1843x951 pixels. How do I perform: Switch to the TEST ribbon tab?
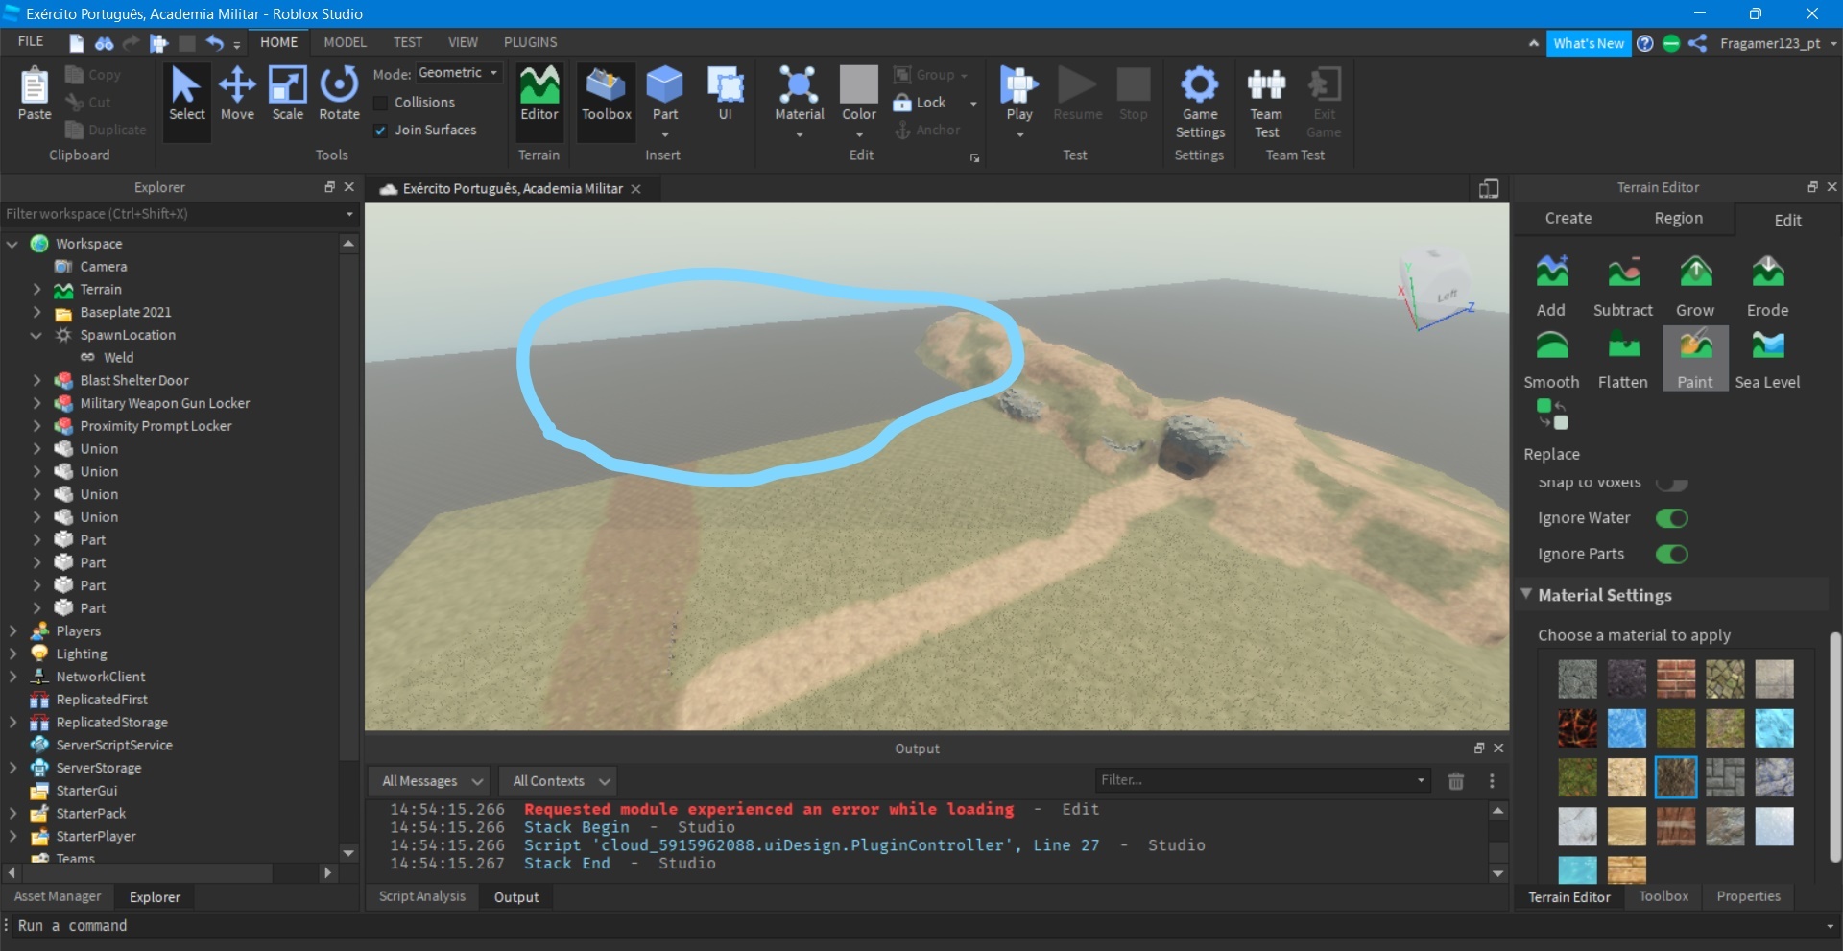coord(408,42)
